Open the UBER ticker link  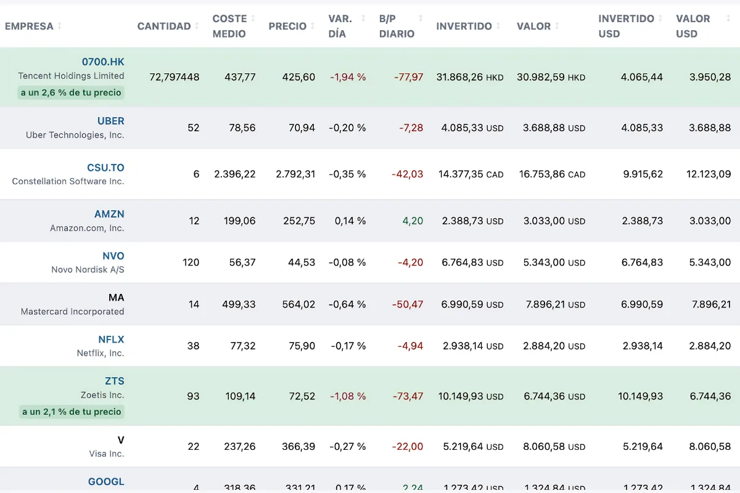tap(111, 121)
